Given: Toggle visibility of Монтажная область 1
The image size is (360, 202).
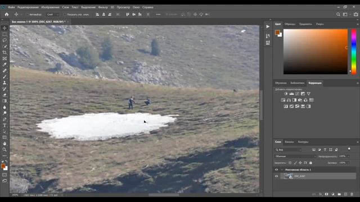Looking at the screenshot, I should (276, 169).
